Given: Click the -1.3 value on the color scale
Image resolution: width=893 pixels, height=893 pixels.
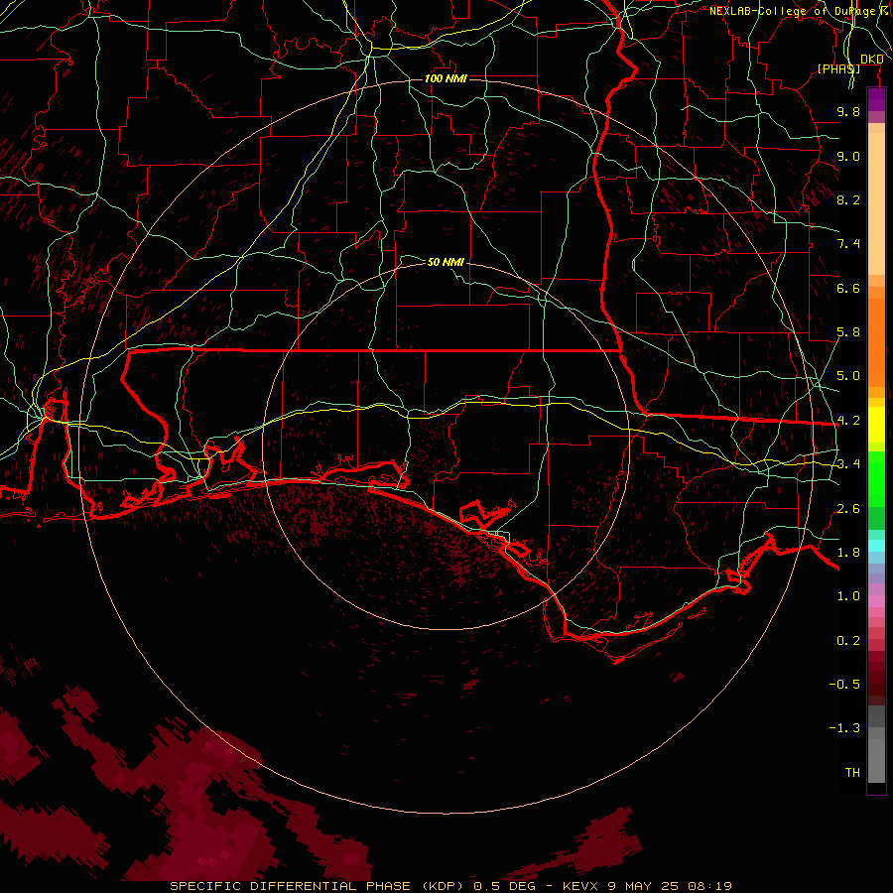Looking at the screenshot, I should [844, 728].
